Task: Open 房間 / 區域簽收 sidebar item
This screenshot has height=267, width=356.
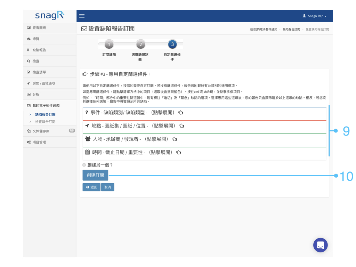Action: [x=50, y=83]
